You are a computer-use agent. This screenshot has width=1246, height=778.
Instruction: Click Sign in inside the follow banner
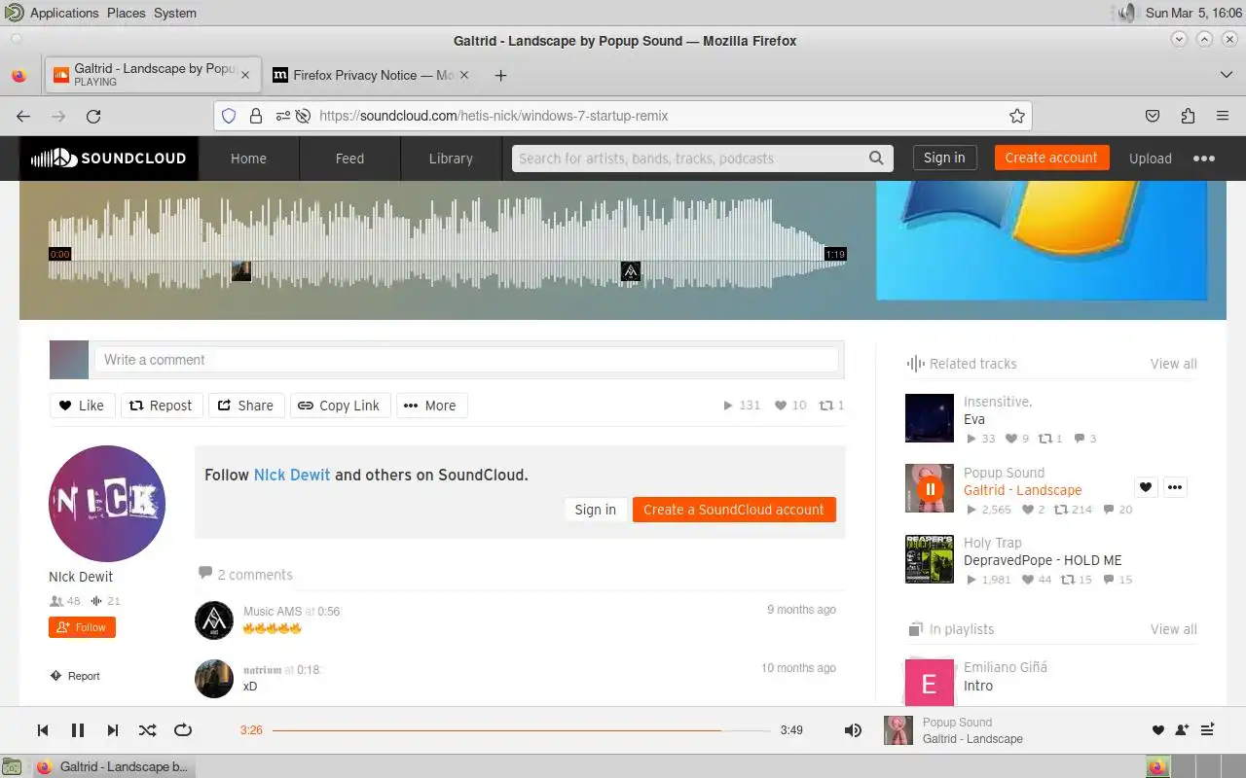click(x=595, y=510)
